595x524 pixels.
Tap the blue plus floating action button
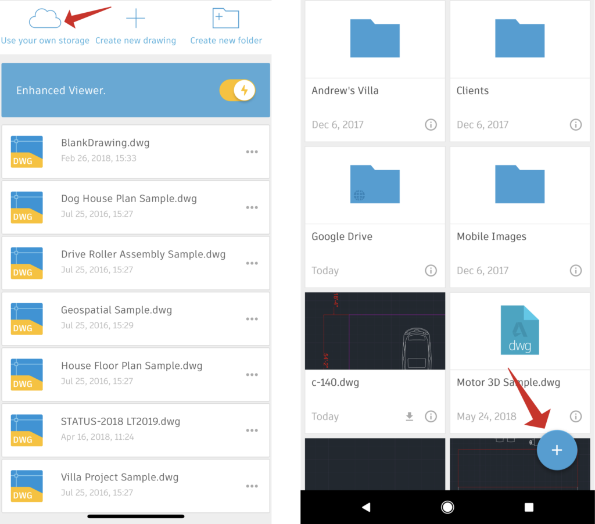(557, 450)
